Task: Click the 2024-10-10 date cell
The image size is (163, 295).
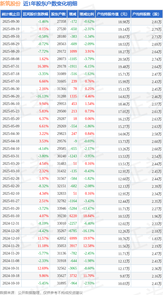Action: coord(11,283)
